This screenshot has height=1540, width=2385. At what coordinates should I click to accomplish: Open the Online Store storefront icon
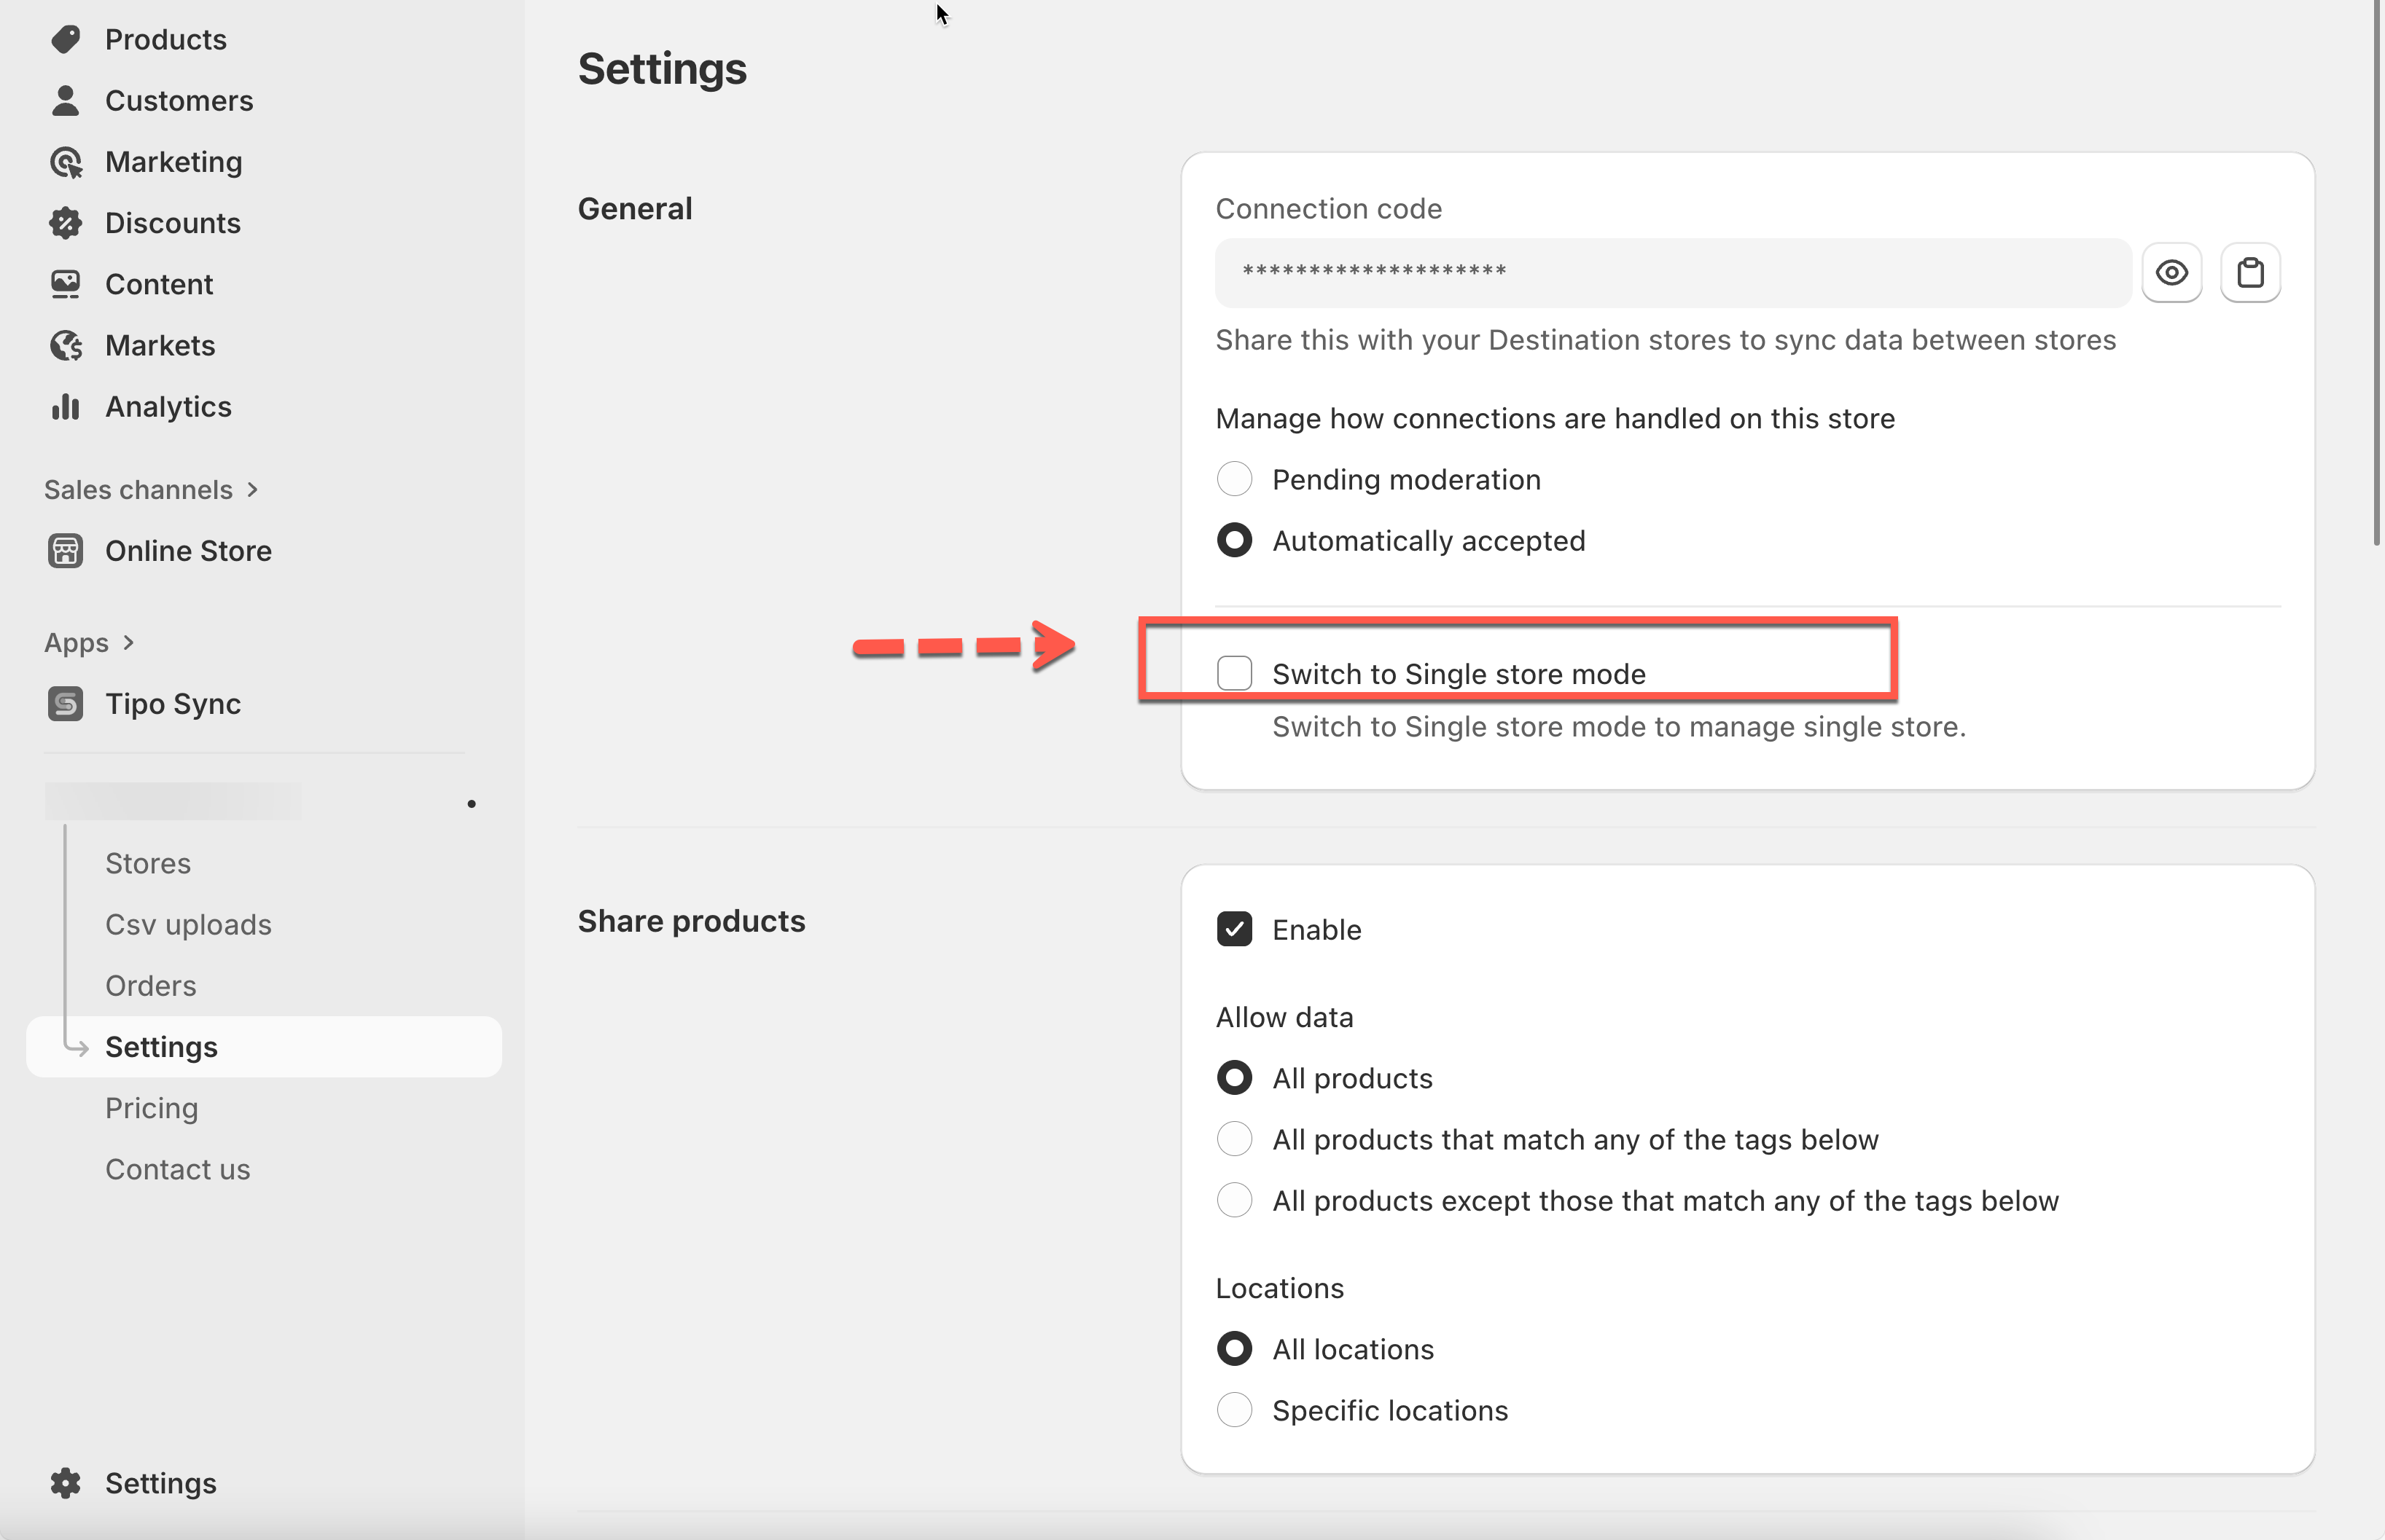66,551
